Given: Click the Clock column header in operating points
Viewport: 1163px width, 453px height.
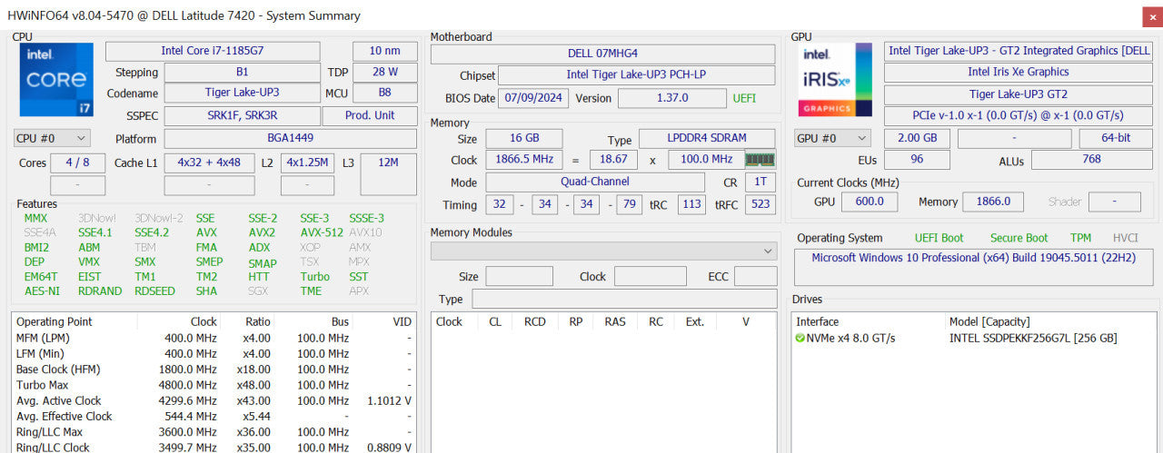Looking at the screenshot, I should click(204, 321).
